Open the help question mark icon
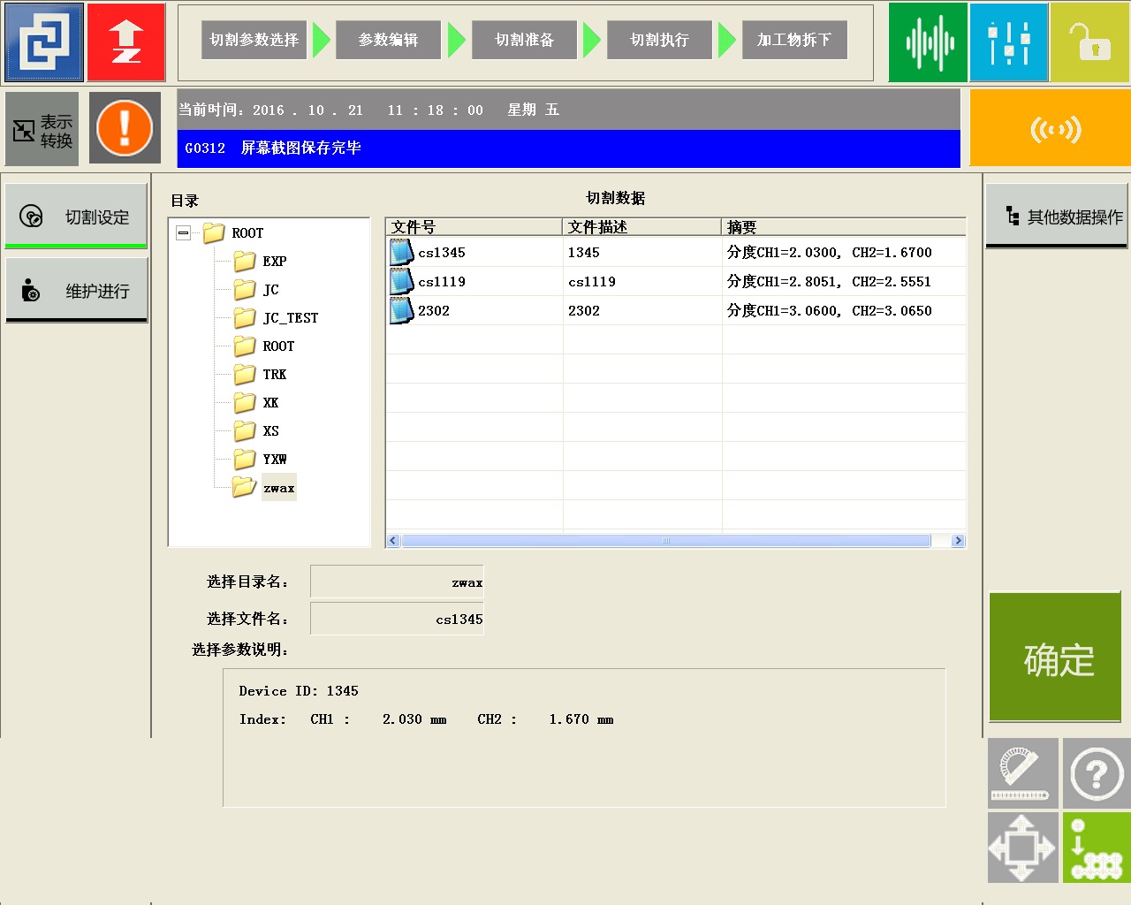The image size is (1131, 905). pyautogui.click(x=1096, y=774)
